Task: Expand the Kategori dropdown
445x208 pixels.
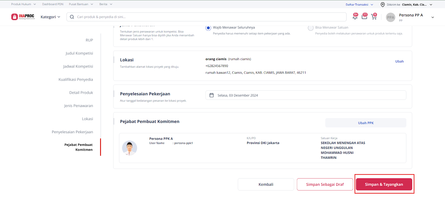Action: tap(50, 17)
